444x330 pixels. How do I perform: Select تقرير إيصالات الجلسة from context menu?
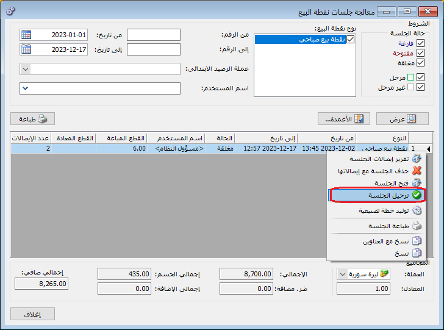click(x=376, y=159)
